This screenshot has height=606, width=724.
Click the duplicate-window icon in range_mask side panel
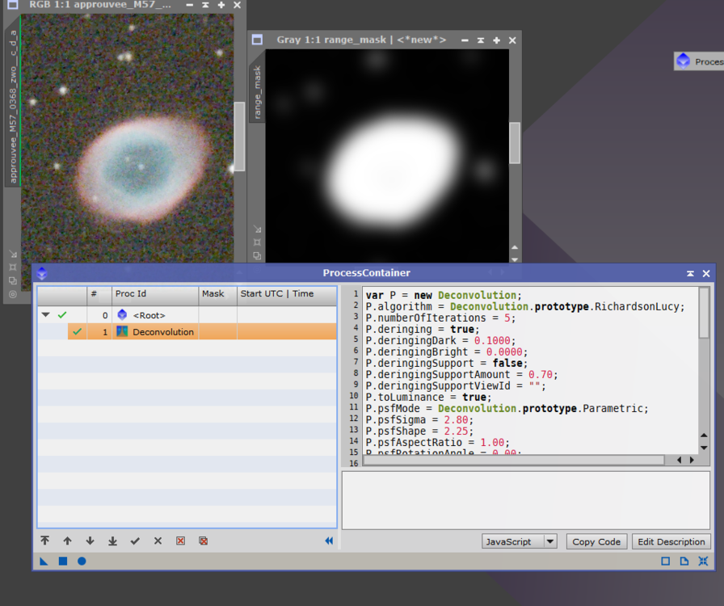click(x=257, y=255)
